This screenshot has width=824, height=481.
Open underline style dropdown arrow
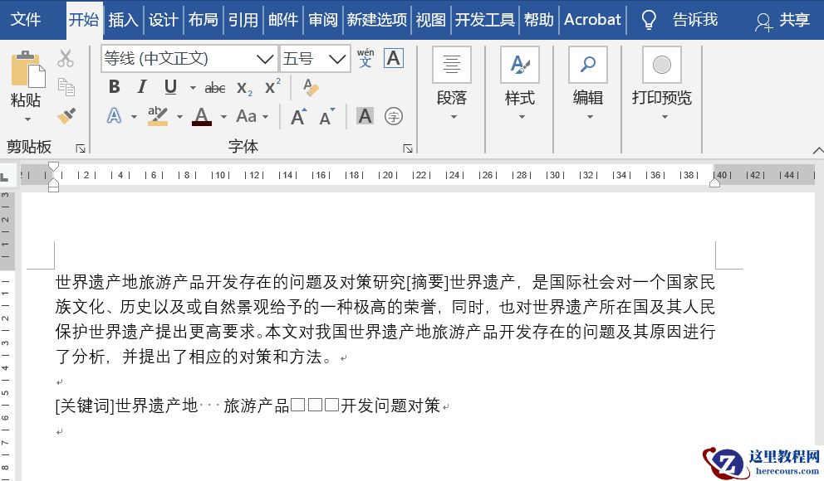click(x=193, y=88)
